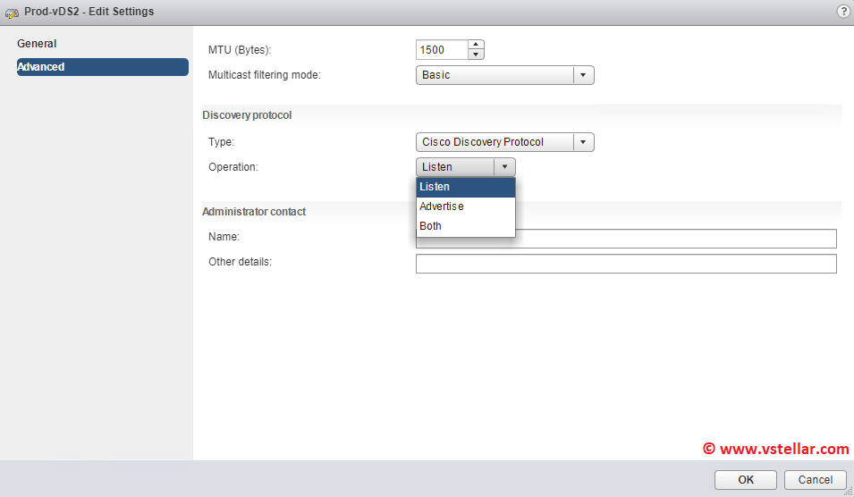Click the Cisco Discovery Protocol selected value
The image size is (854, 497).
point(495,142)
